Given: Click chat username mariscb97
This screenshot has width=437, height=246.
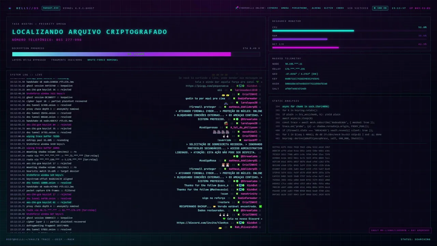Looking at the screenshot, I should 251,140.
